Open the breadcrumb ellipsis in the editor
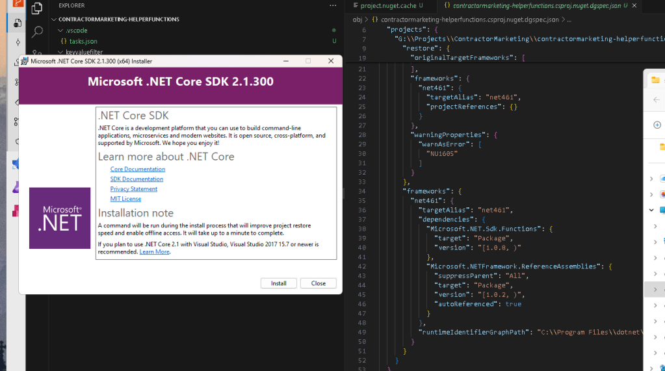 coord(569,19)
